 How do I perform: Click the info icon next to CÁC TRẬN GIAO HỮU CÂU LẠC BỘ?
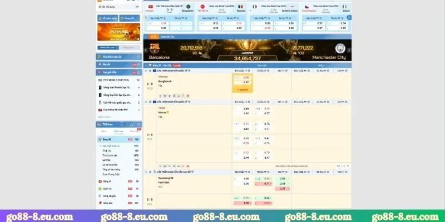pyautogui.click(x=192, y=171)
